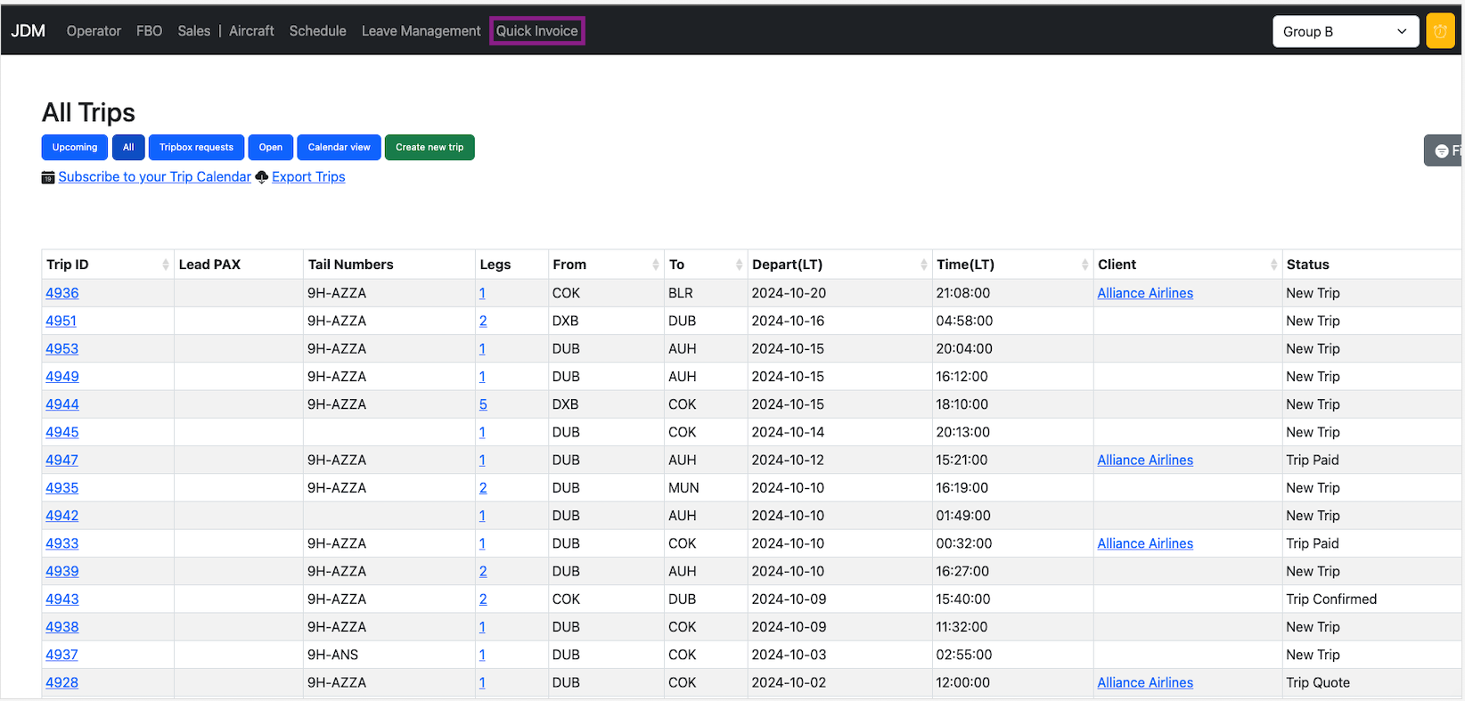This screenshot has height=701, width=1465.
Task: Switch to Calendar view
Action: [x=339, y=148]
